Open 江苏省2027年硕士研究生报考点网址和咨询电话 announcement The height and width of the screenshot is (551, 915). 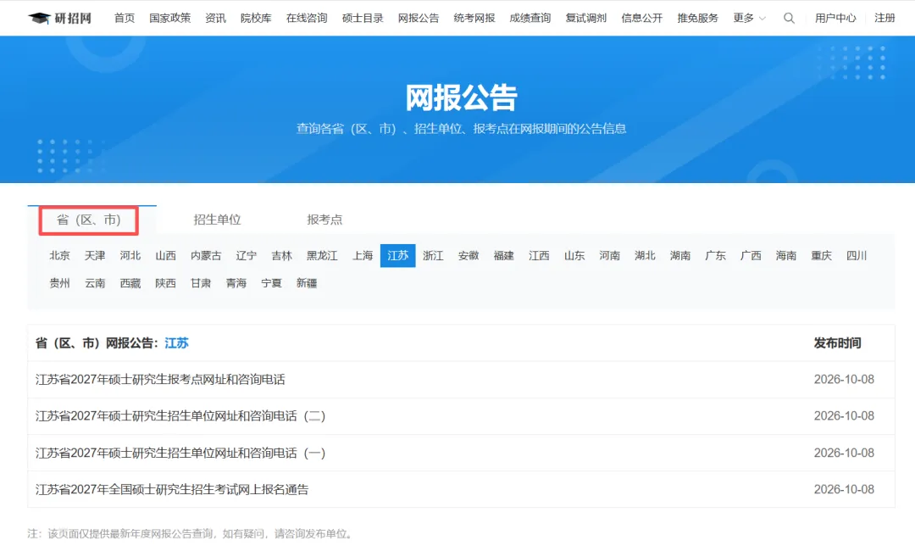(160, 380)
